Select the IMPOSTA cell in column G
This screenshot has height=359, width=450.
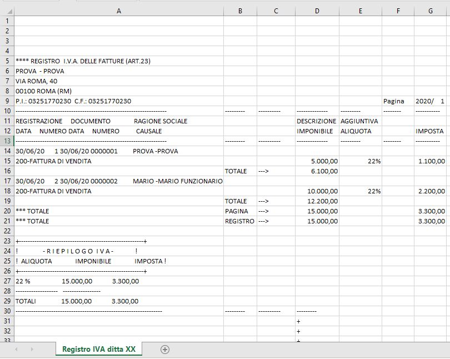click(x=431, y=131)
